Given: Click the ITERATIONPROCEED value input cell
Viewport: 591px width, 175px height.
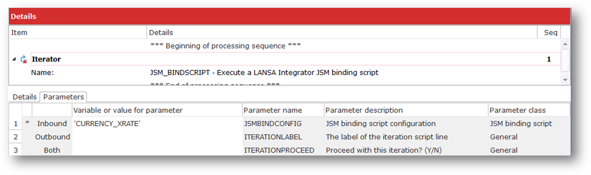Looking at the screenshot, I should point(157,150).
